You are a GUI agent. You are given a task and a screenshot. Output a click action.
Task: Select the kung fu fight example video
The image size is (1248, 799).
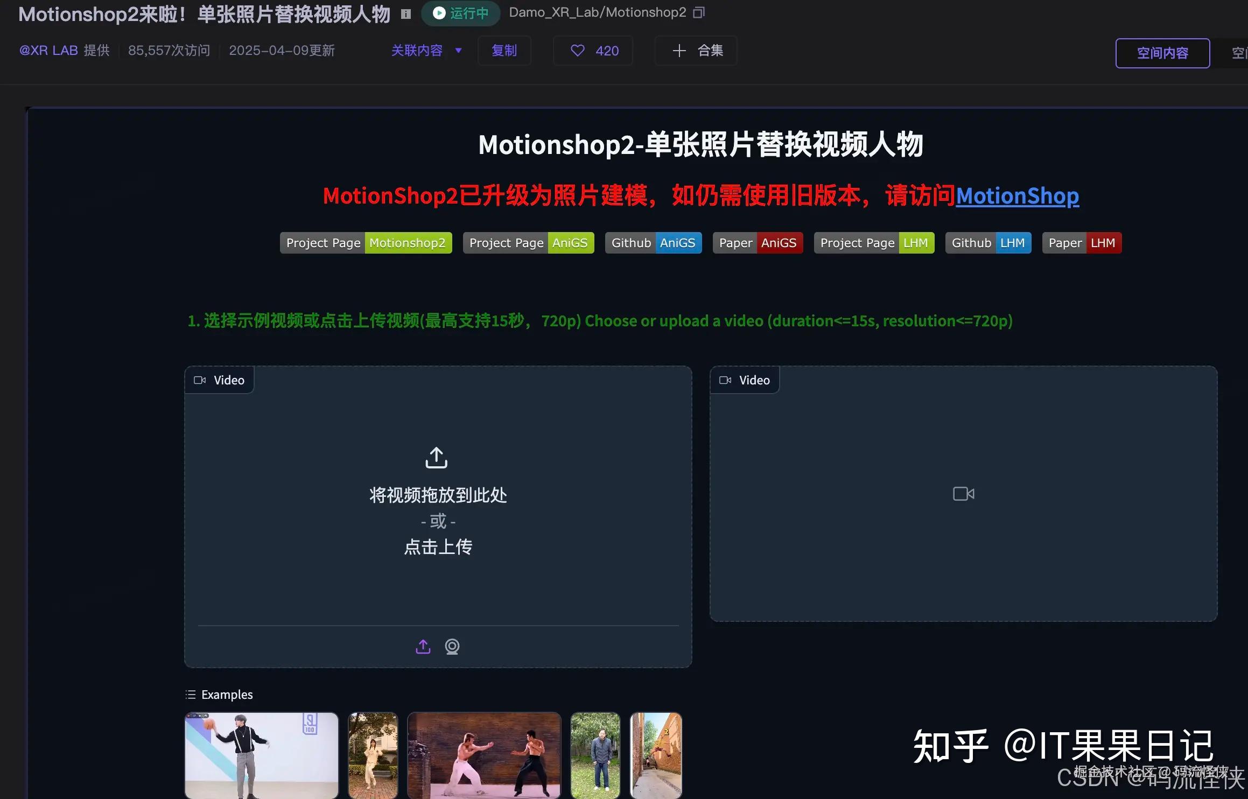(483, 755)
